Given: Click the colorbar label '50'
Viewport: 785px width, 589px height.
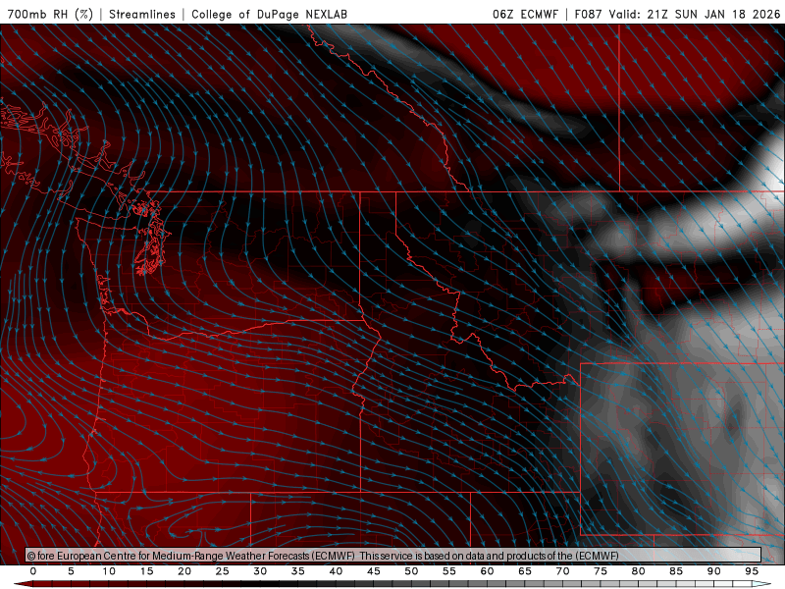Looking at the screenshot, I should coord(411,571).
